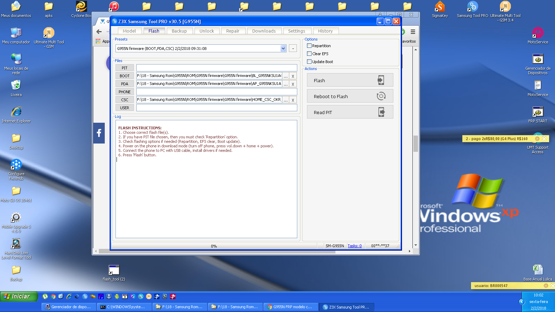The height and width of the screenshot is (312, 555).
Task: Launch Internet Explorer from quick launch
Action: pos(69,296)
